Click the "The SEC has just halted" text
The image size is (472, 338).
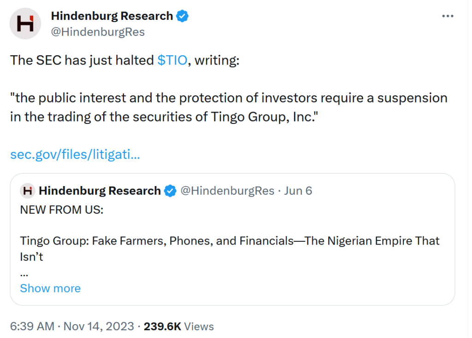[82, 61]
